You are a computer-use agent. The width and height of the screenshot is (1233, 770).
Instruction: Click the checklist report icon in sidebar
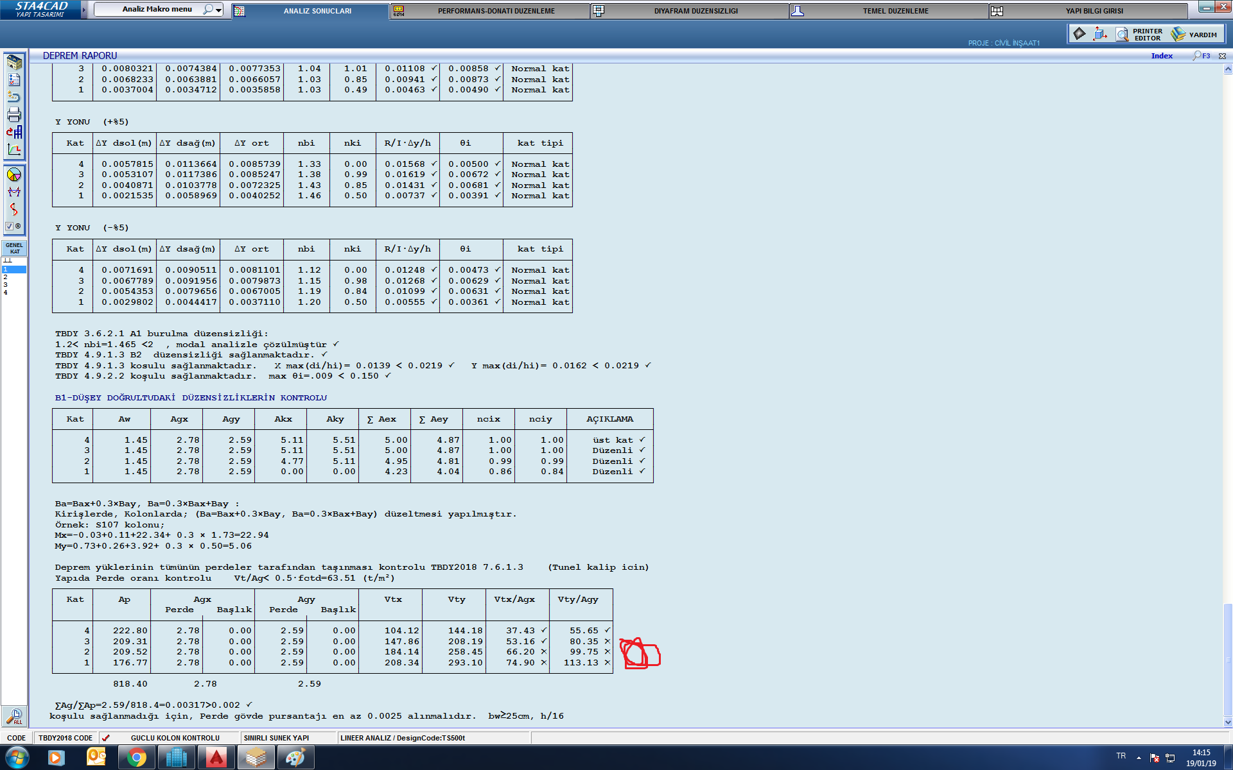pyautogui.click(x=14, y=80)
